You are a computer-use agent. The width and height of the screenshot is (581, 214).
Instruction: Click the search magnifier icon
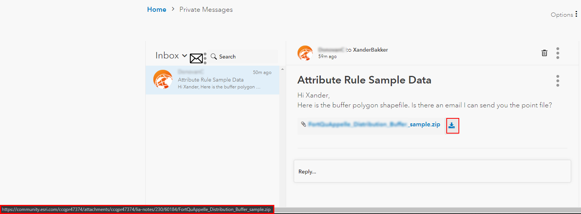pyautogui.click(x=214, y=57)
